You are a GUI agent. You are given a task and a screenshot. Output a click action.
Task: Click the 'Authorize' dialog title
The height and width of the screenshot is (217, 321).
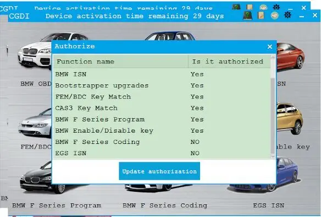75,46
